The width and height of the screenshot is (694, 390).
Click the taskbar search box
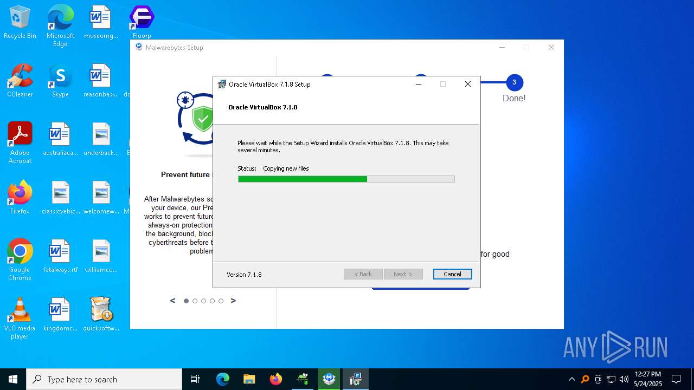pos(104,379)
